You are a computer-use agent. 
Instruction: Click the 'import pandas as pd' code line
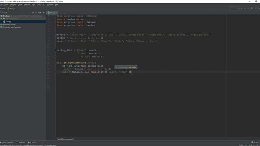coord(70,19)
